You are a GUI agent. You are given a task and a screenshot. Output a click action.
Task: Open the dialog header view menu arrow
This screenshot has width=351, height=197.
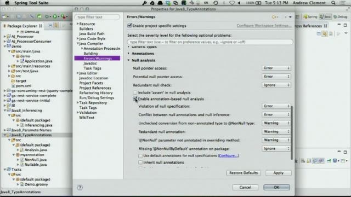click(x=290, y=17)
